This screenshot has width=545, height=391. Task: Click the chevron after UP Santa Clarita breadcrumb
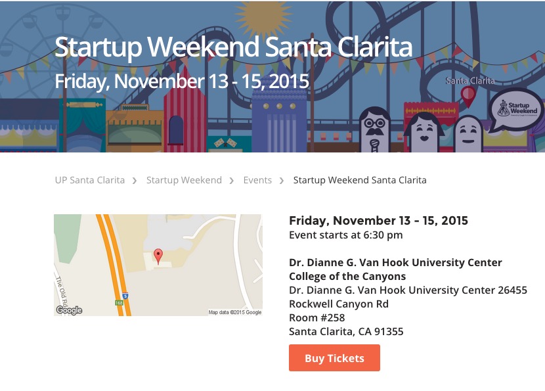click(x=135, y=181)
